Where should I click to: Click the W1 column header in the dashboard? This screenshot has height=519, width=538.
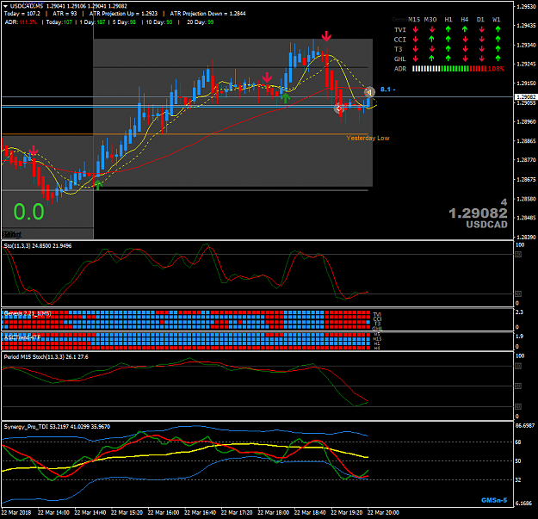[497, 20]
